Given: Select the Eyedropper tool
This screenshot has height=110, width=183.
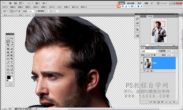Looking at the screenshot, I should (12, 45).
